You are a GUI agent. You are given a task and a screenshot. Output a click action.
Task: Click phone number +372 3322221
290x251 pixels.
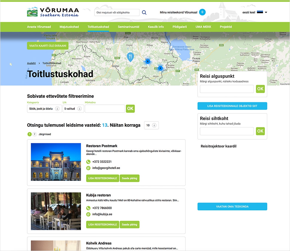102,162
